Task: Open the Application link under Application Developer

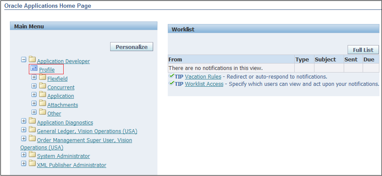Action: tap(61, 96)
